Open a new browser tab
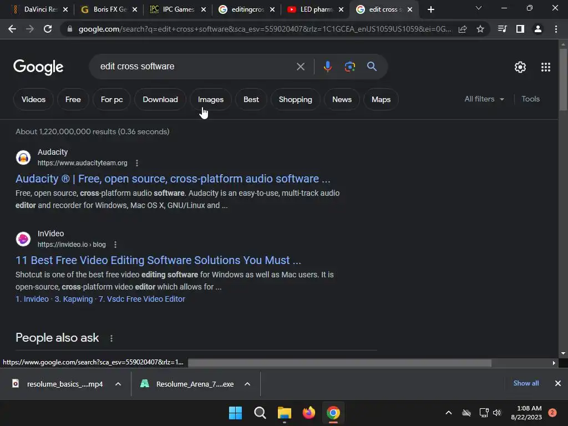 (430, 9)
